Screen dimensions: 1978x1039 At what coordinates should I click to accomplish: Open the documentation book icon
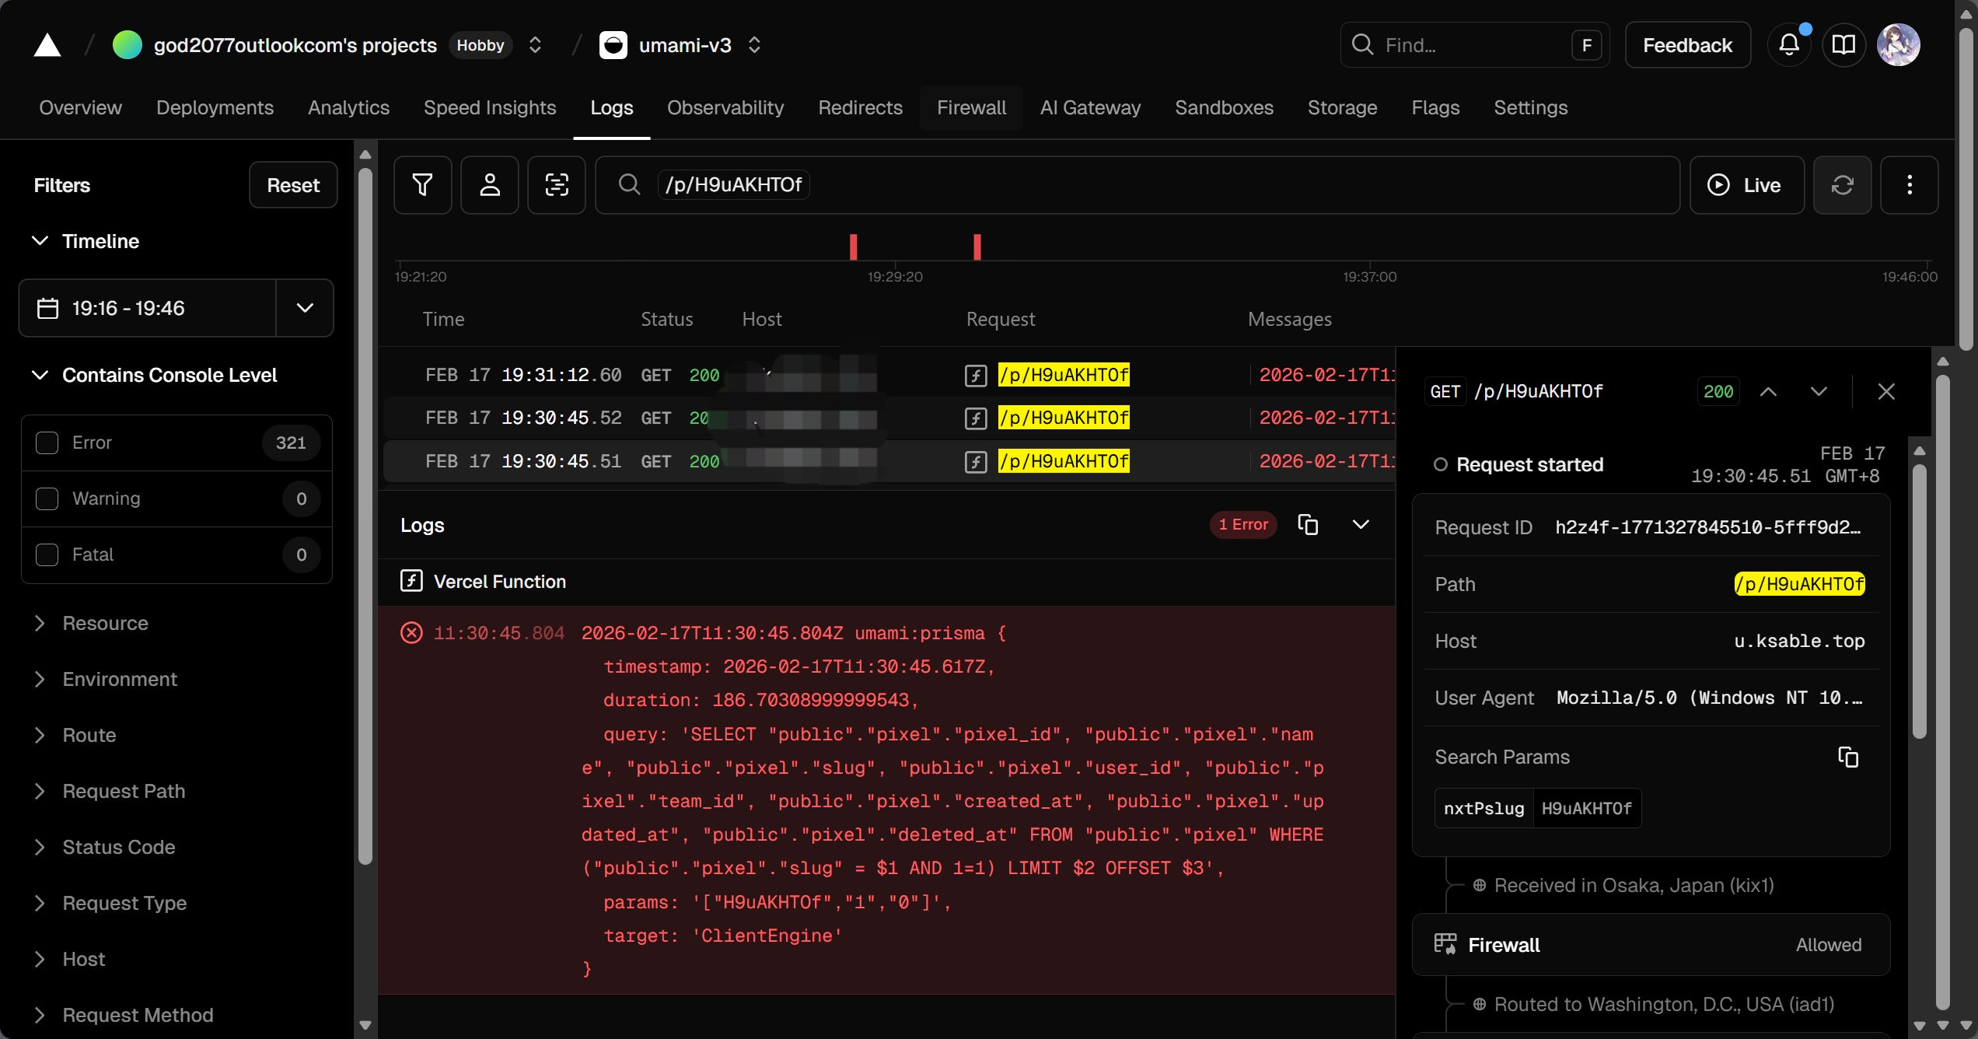tap(1843, 45)
